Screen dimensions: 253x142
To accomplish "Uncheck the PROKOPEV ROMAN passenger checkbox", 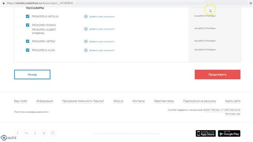I will (x=28, y=25).
